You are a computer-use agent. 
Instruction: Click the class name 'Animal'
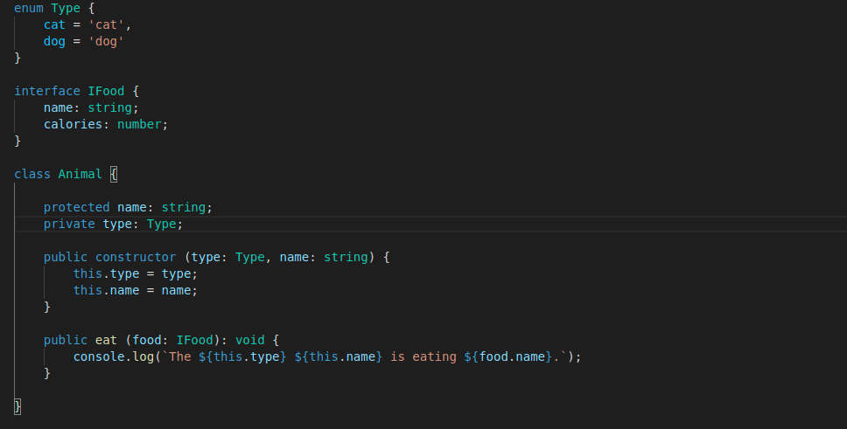[80, 174]
